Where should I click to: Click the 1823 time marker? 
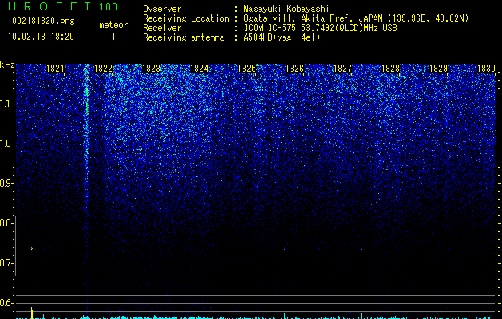click(x=151, y=69)
